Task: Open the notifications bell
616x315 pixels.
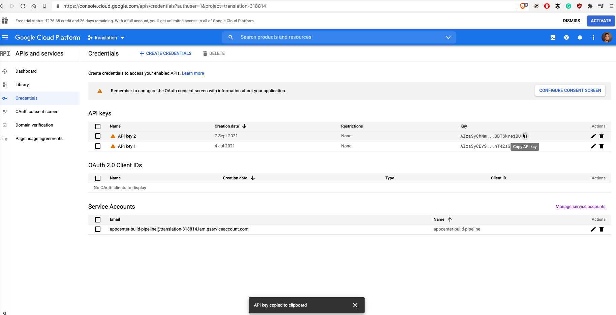Action: coord(580,37)
